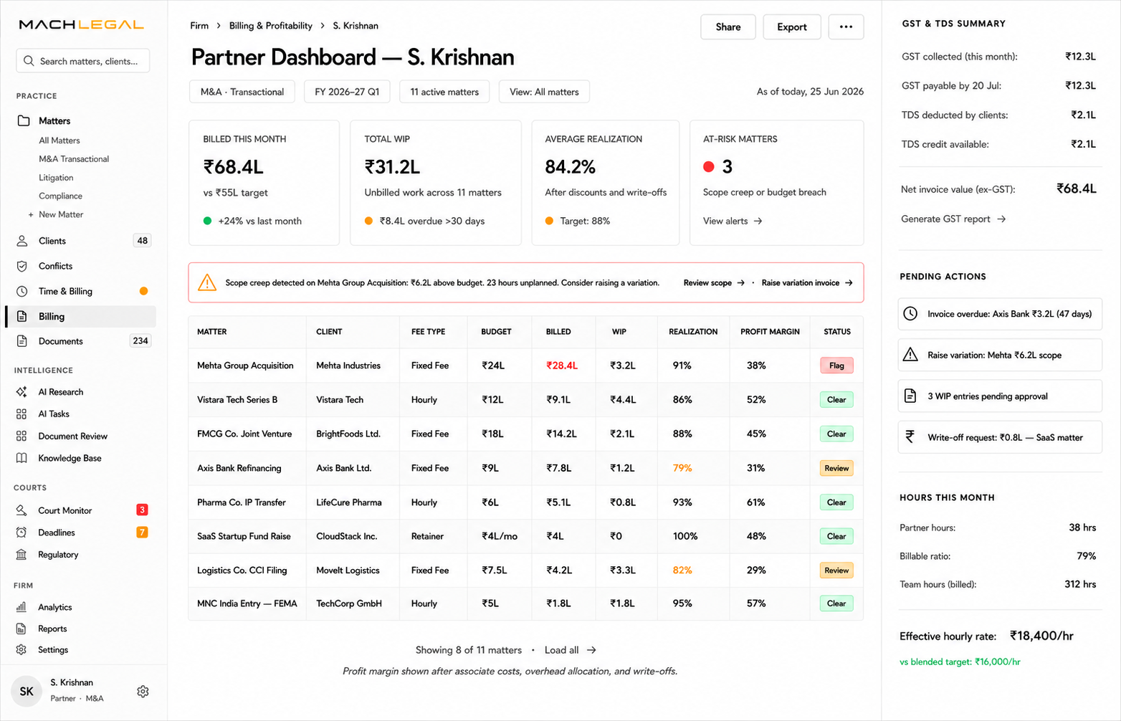Viewport: 1121px width, 721px height.
Task: Open the M&A · Transactional filter
Action: [242, 92]
